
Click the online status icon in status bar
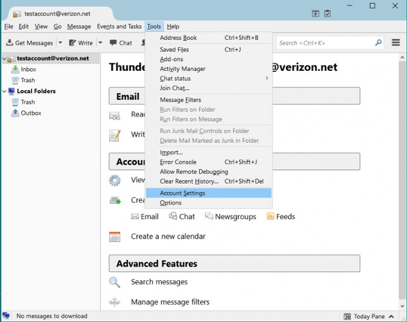point(6,316)
